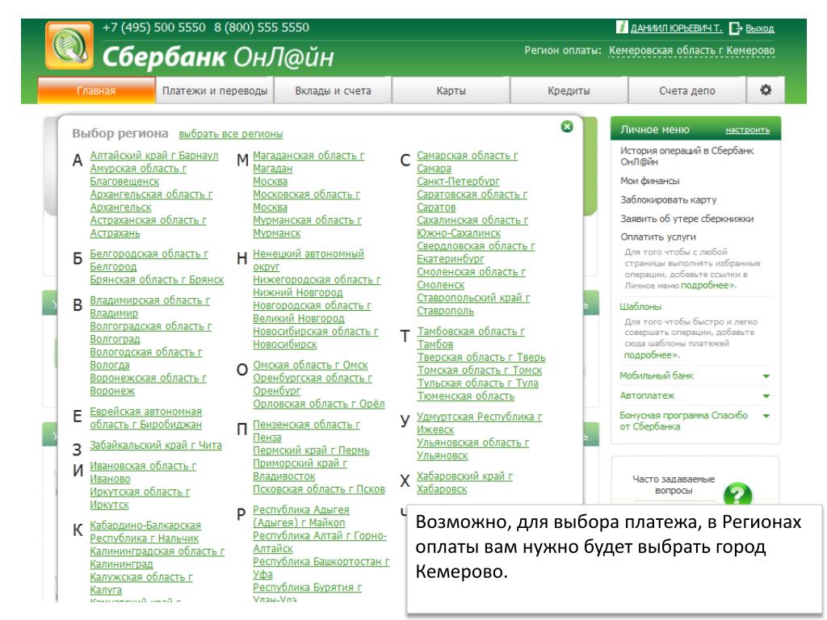Select Тюменская область region

pyautogui.click(x=466, y=396)
